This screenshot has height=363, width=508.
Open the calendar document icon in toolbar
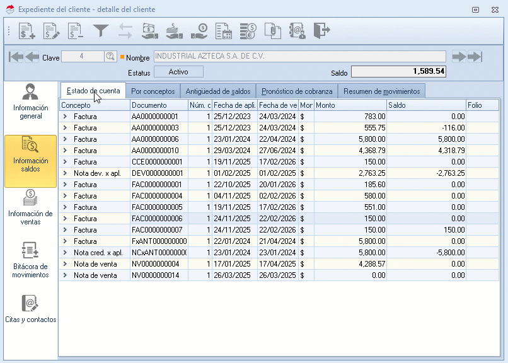[x=224, y=30]
